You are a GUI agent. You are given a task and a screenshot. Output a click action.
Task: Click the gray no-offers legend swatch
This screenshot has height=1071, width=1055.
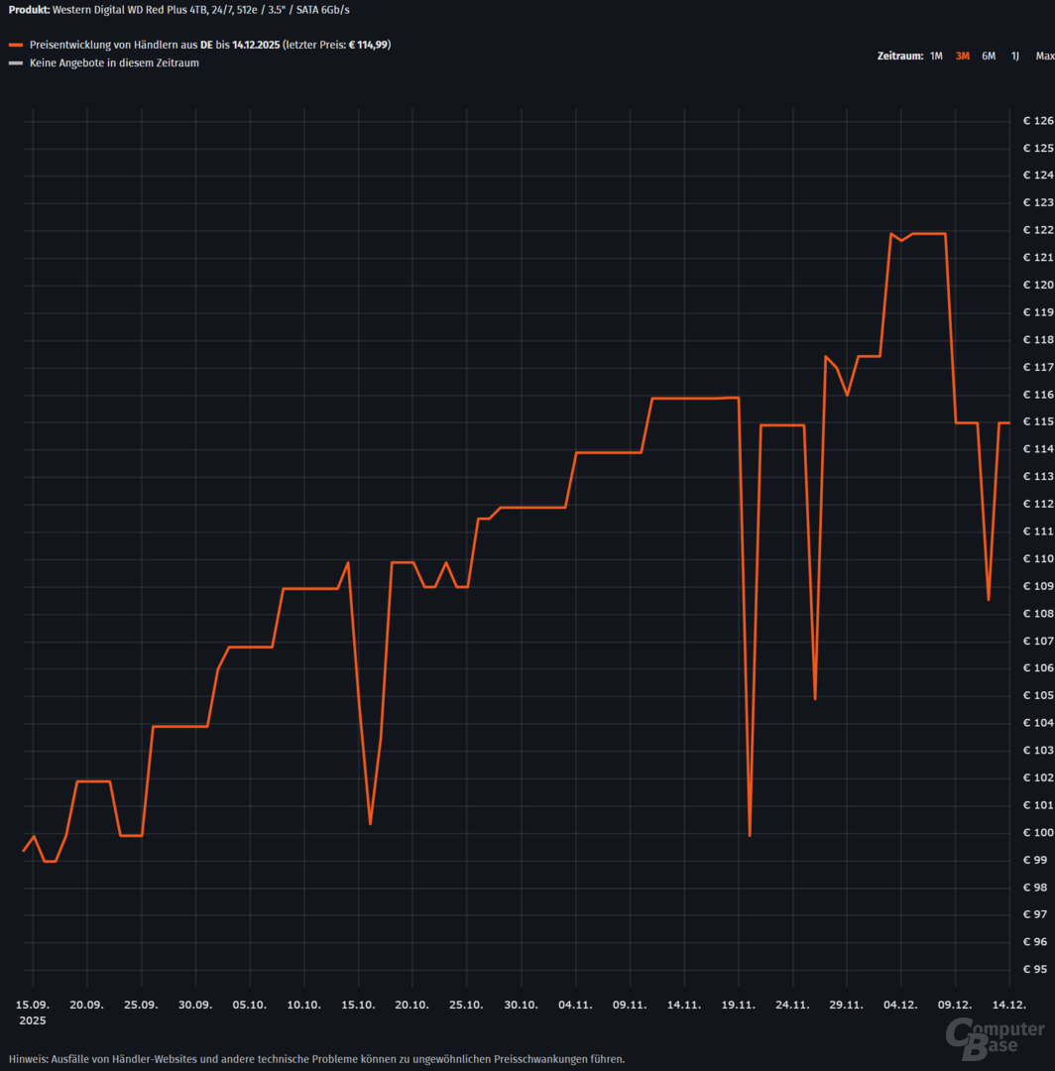coord(15,63)
